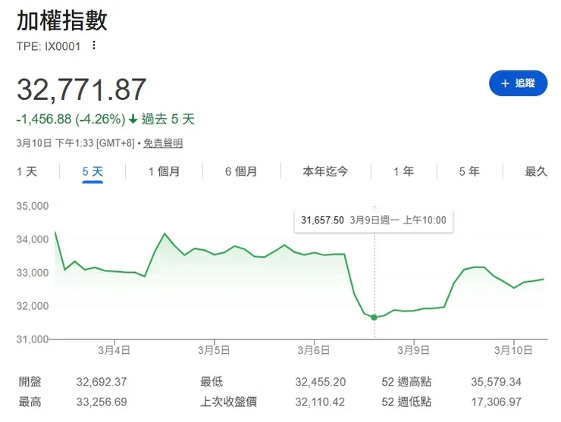Click the 52 週低點 value 17,306.97
Image resolution: width=561 pixels, height=422 pixels.
(x=497, y=402)
